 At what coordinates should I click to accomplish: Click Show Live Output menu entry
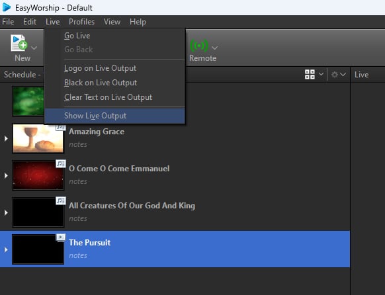114,116
